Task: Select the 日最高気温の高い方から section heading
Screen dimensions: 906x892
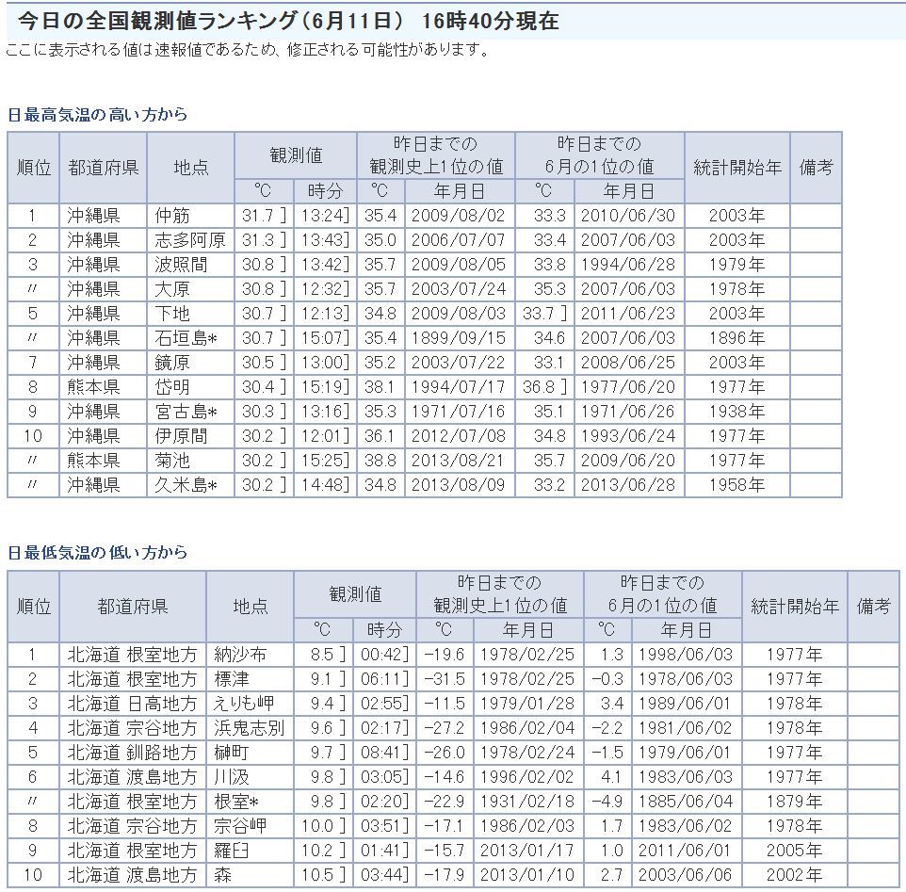Action: pyautogui.click(x=98, y=115)
